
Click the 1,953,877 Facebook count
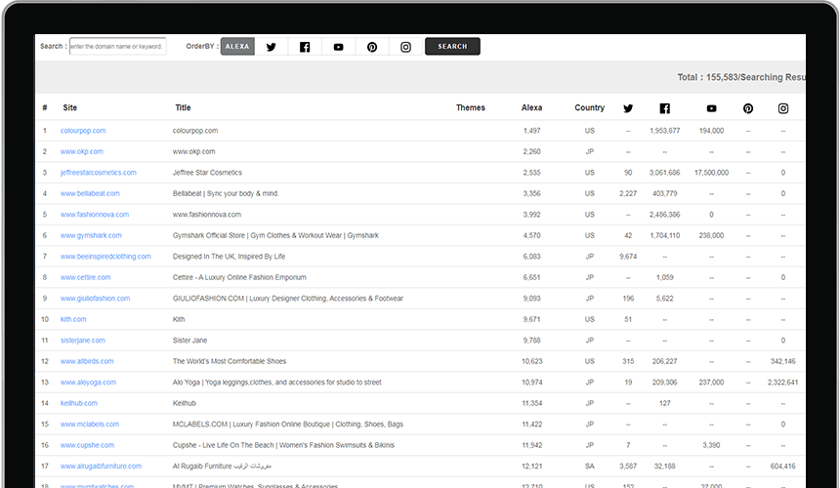tap(665, 131)
